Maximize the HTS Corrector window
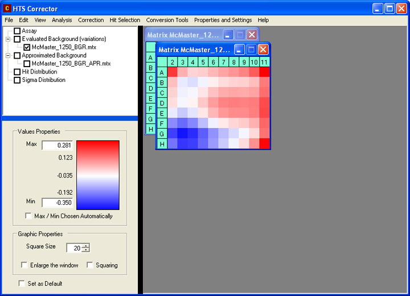This screenshot has height=296, width=410. [389, 9]
